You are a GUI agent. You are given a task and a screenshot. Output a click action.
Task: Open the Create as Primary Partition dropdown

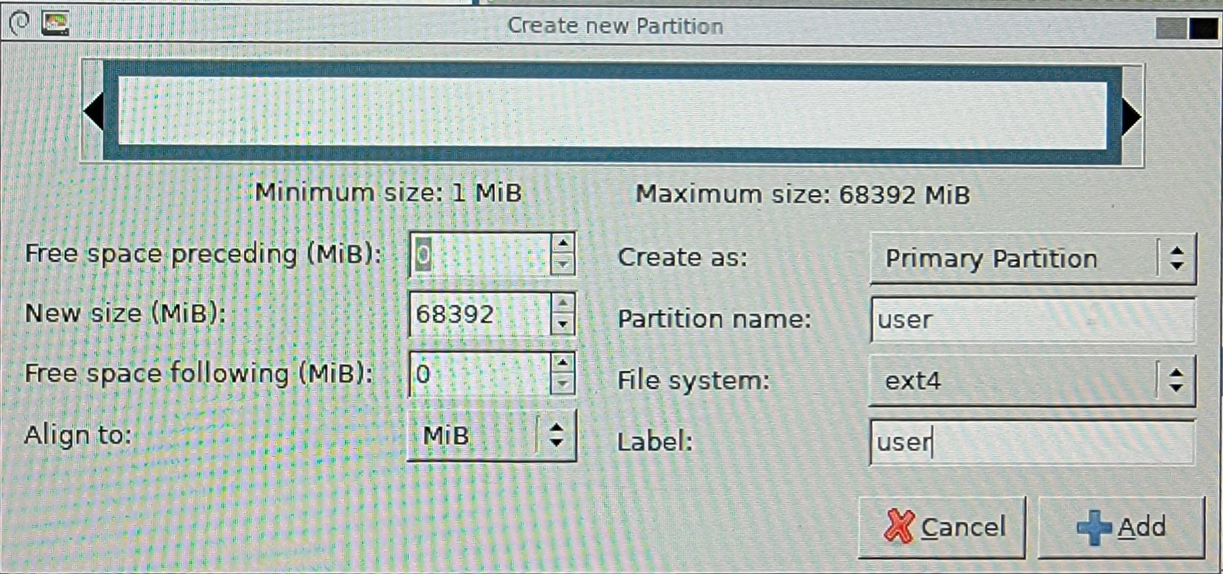[x=1032, y=259]
